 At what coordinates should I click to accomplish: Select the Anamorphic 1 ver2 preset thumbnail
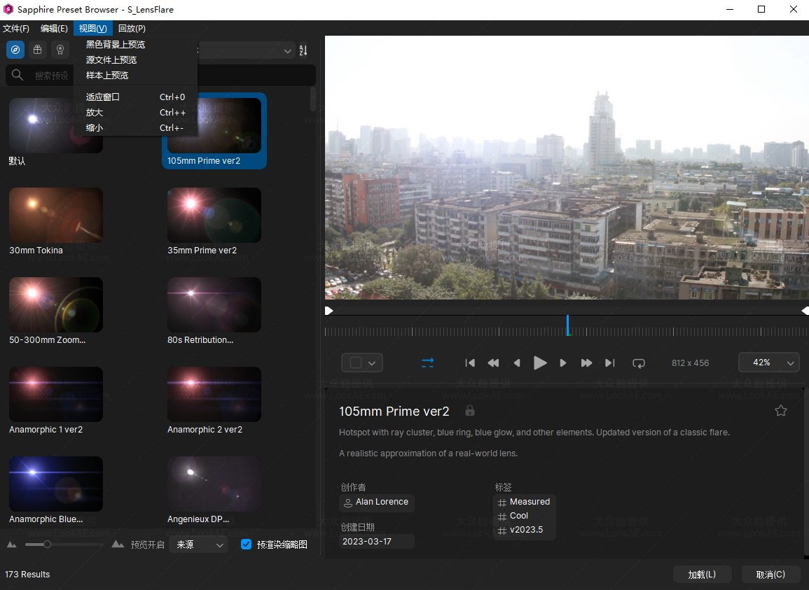point(56,395)
